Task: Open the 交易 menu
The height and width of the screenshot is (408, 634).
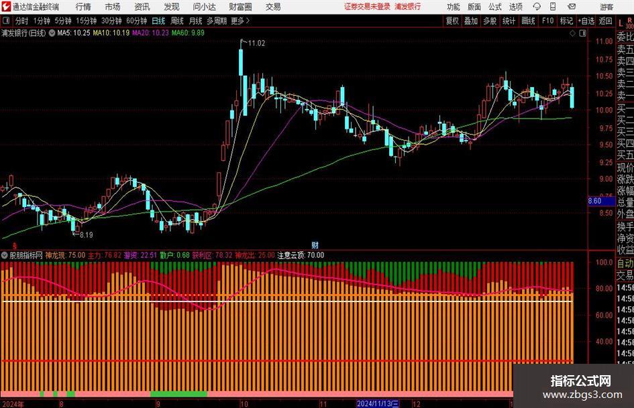Action: (x=273, y=7)
